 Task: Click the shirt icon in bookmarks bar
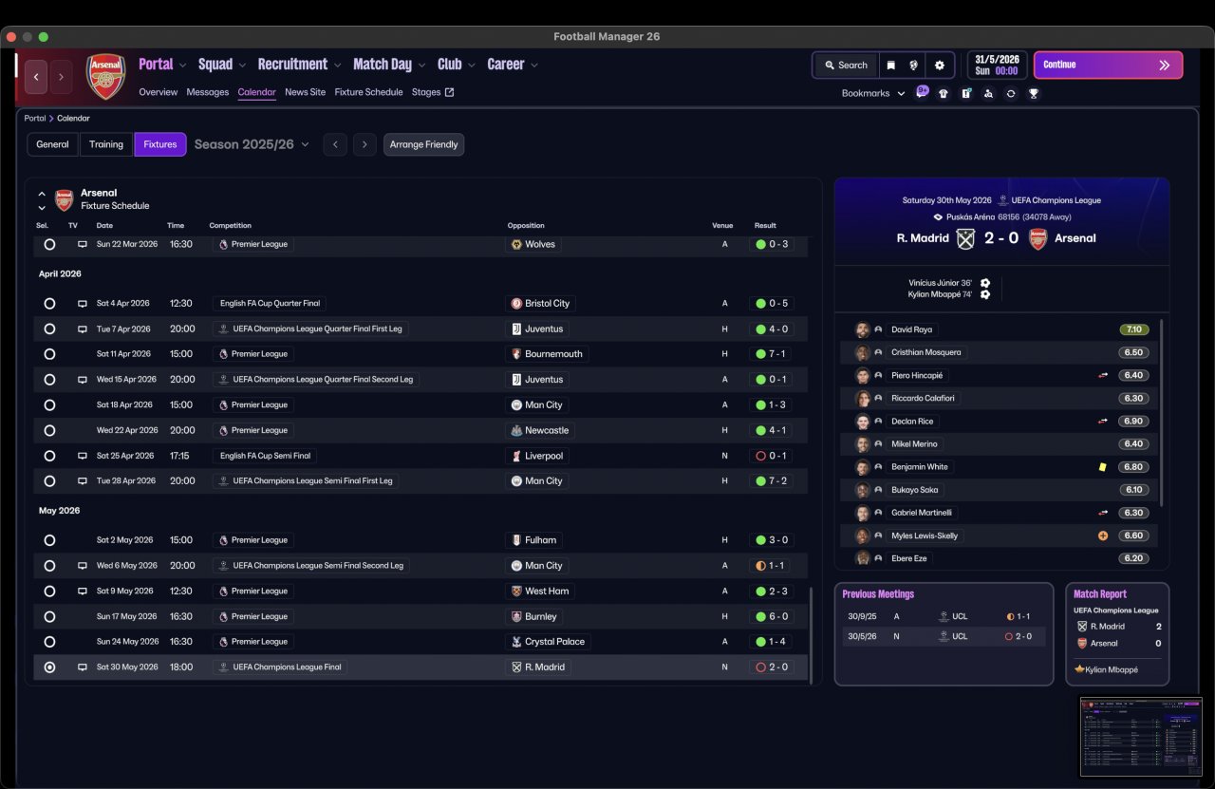pyautogui.click(x=944, y=93)
